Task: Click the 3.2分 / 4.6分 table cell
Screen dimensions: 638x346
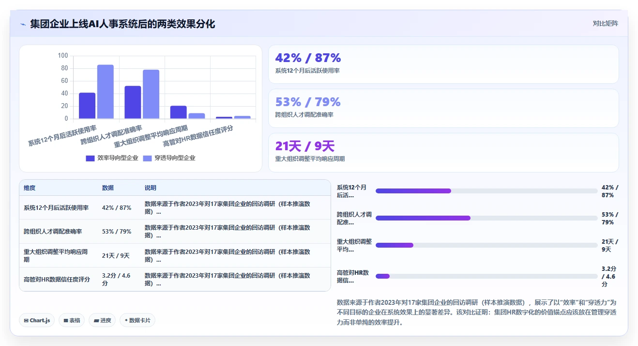Action: 116,280
